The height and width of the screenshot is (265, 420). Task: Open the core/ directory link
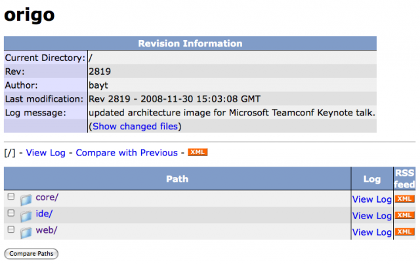(47, 197)
